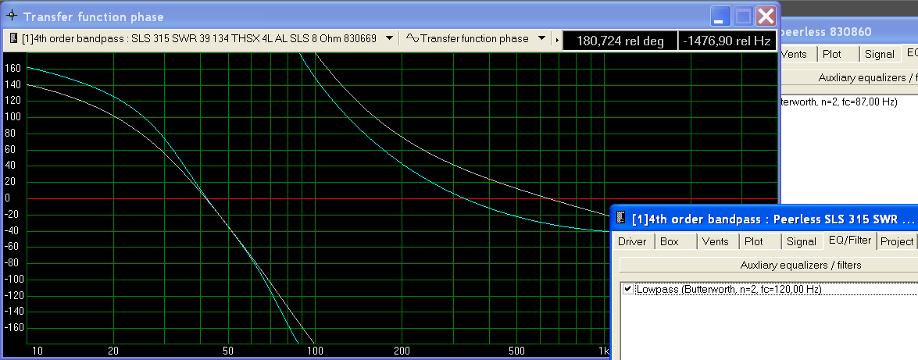This screenshot has height=360, width=918.
Task: Select the Butterworth n=2 fc=87,00 Hz entry in background window
Action: (x=838, y=102)
